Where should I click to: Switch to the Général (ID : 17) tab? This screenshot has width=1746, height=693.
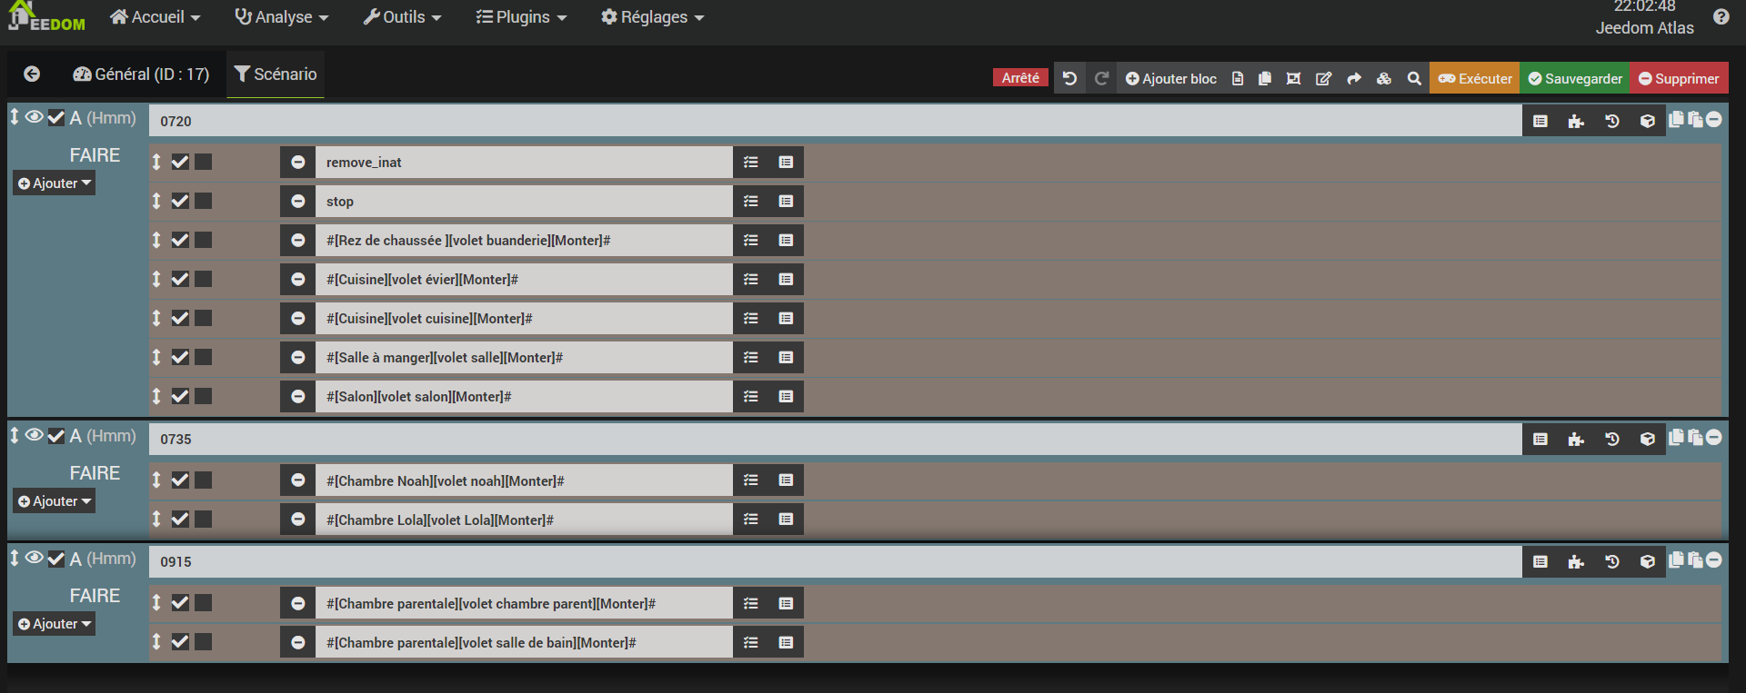(x=141, y=74)
